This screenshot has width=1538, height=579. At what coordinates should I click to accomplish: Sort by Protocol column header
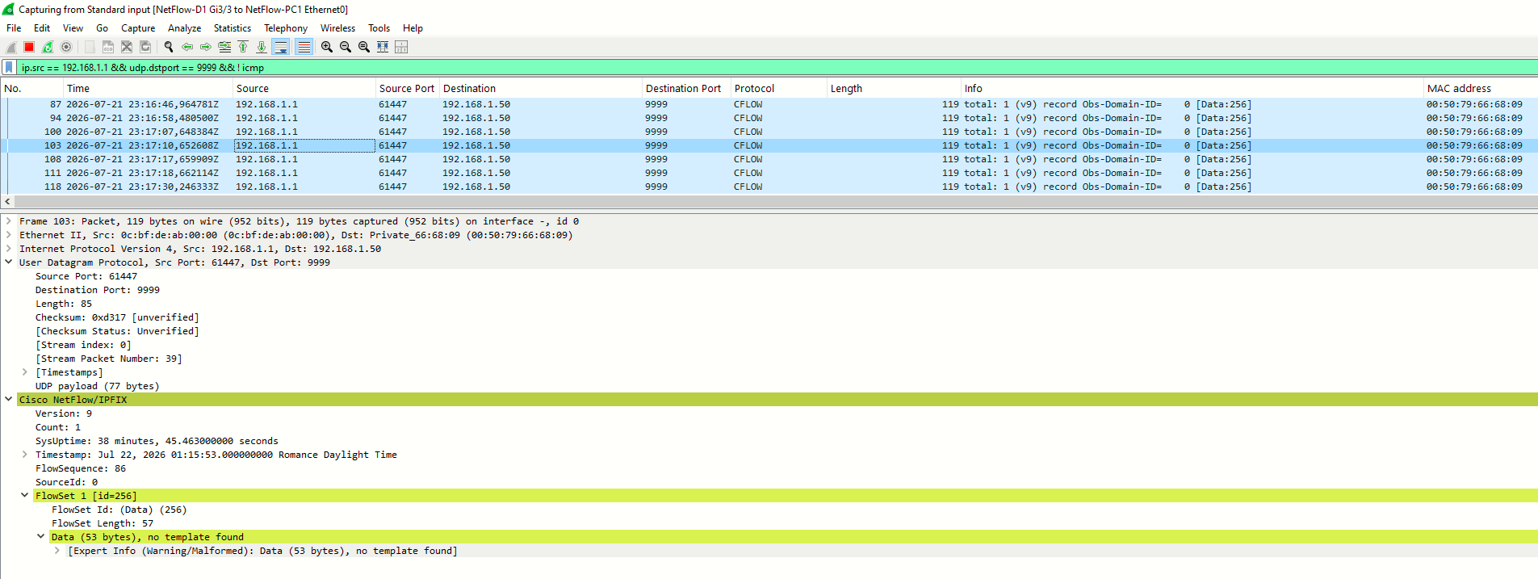[x=778, y=89]
